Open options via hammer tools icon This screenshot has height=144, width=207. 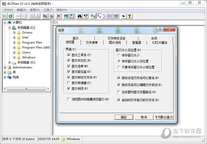[x=86, y=16]
